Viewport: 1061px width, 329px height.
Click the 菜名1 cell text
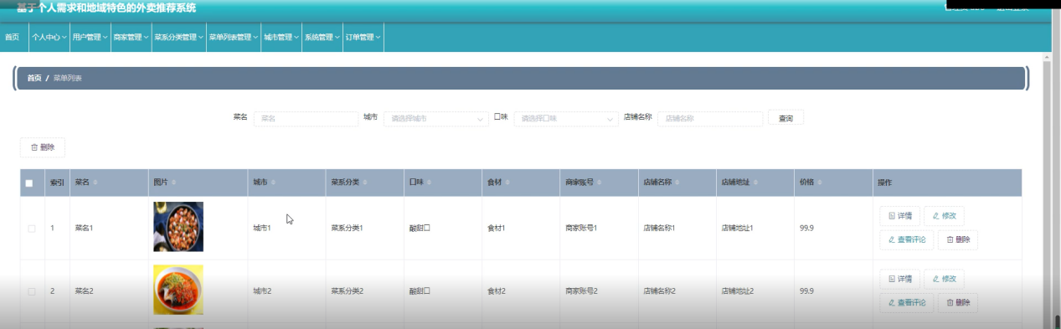click(x=84, y=228)
